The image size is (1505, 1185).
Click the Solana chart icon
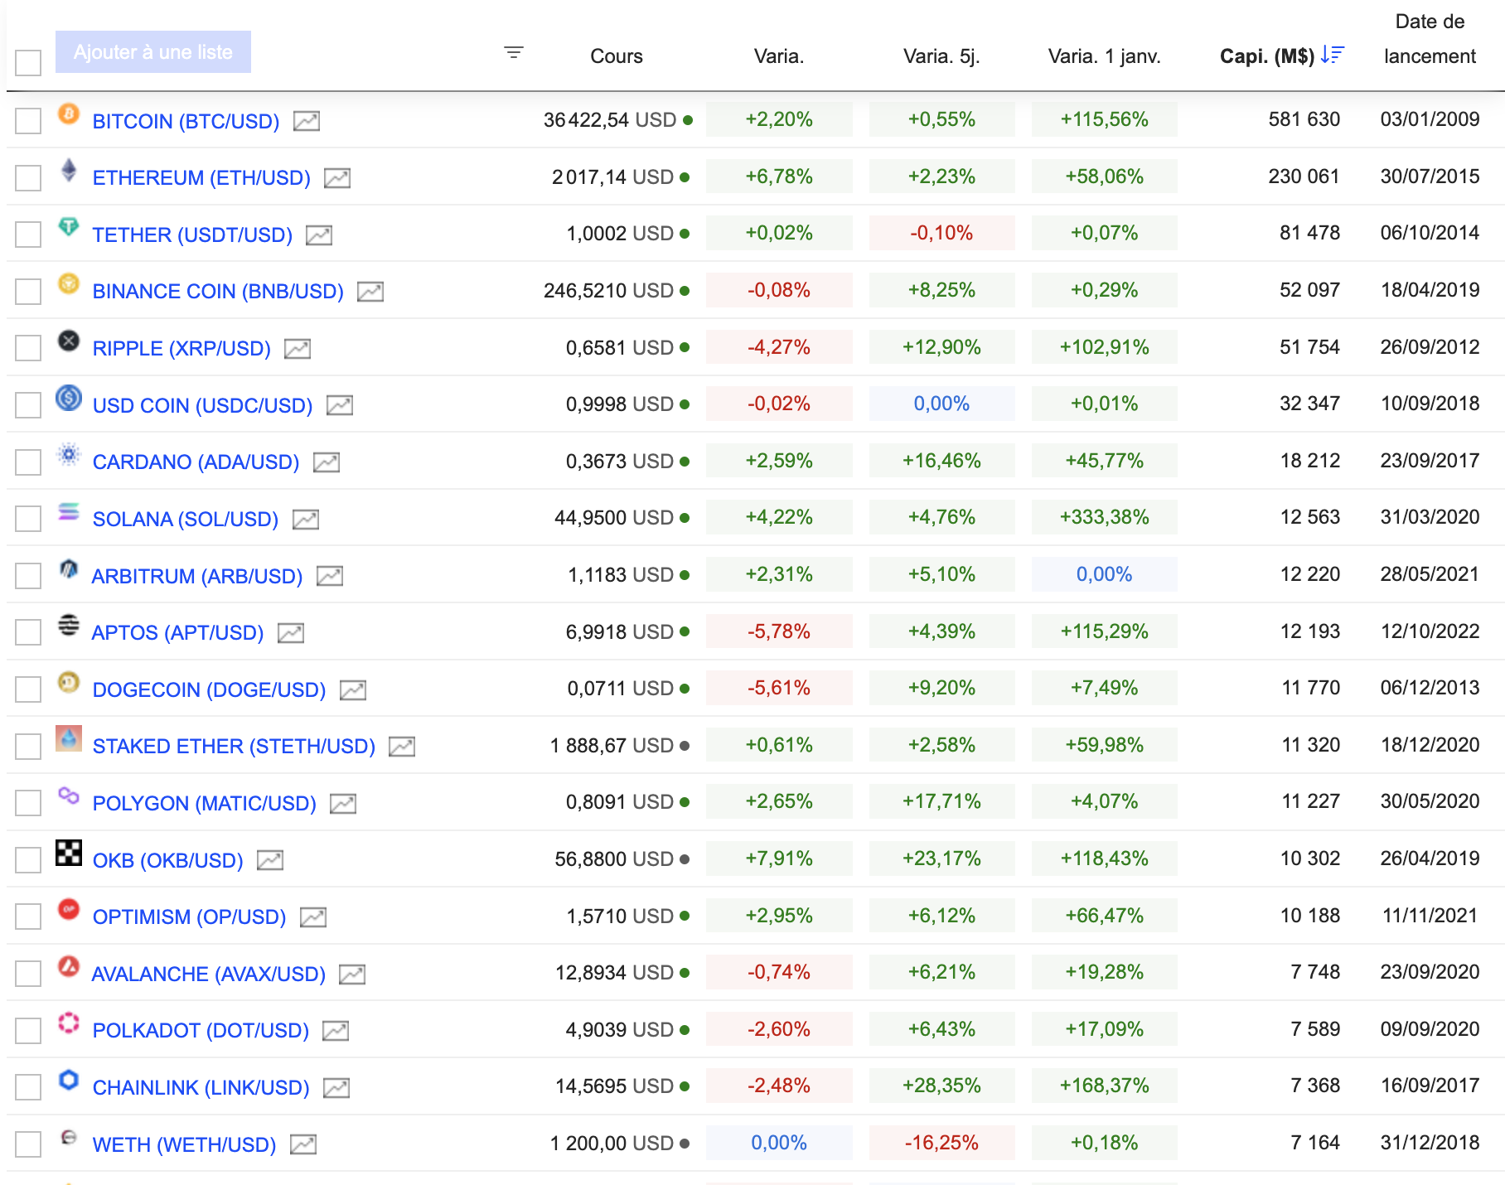(307, 518)
